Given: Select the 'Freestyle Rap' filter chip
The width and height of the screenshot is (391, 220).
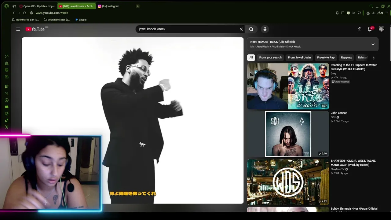Looking at the screenshot, I should coord(326,57).
